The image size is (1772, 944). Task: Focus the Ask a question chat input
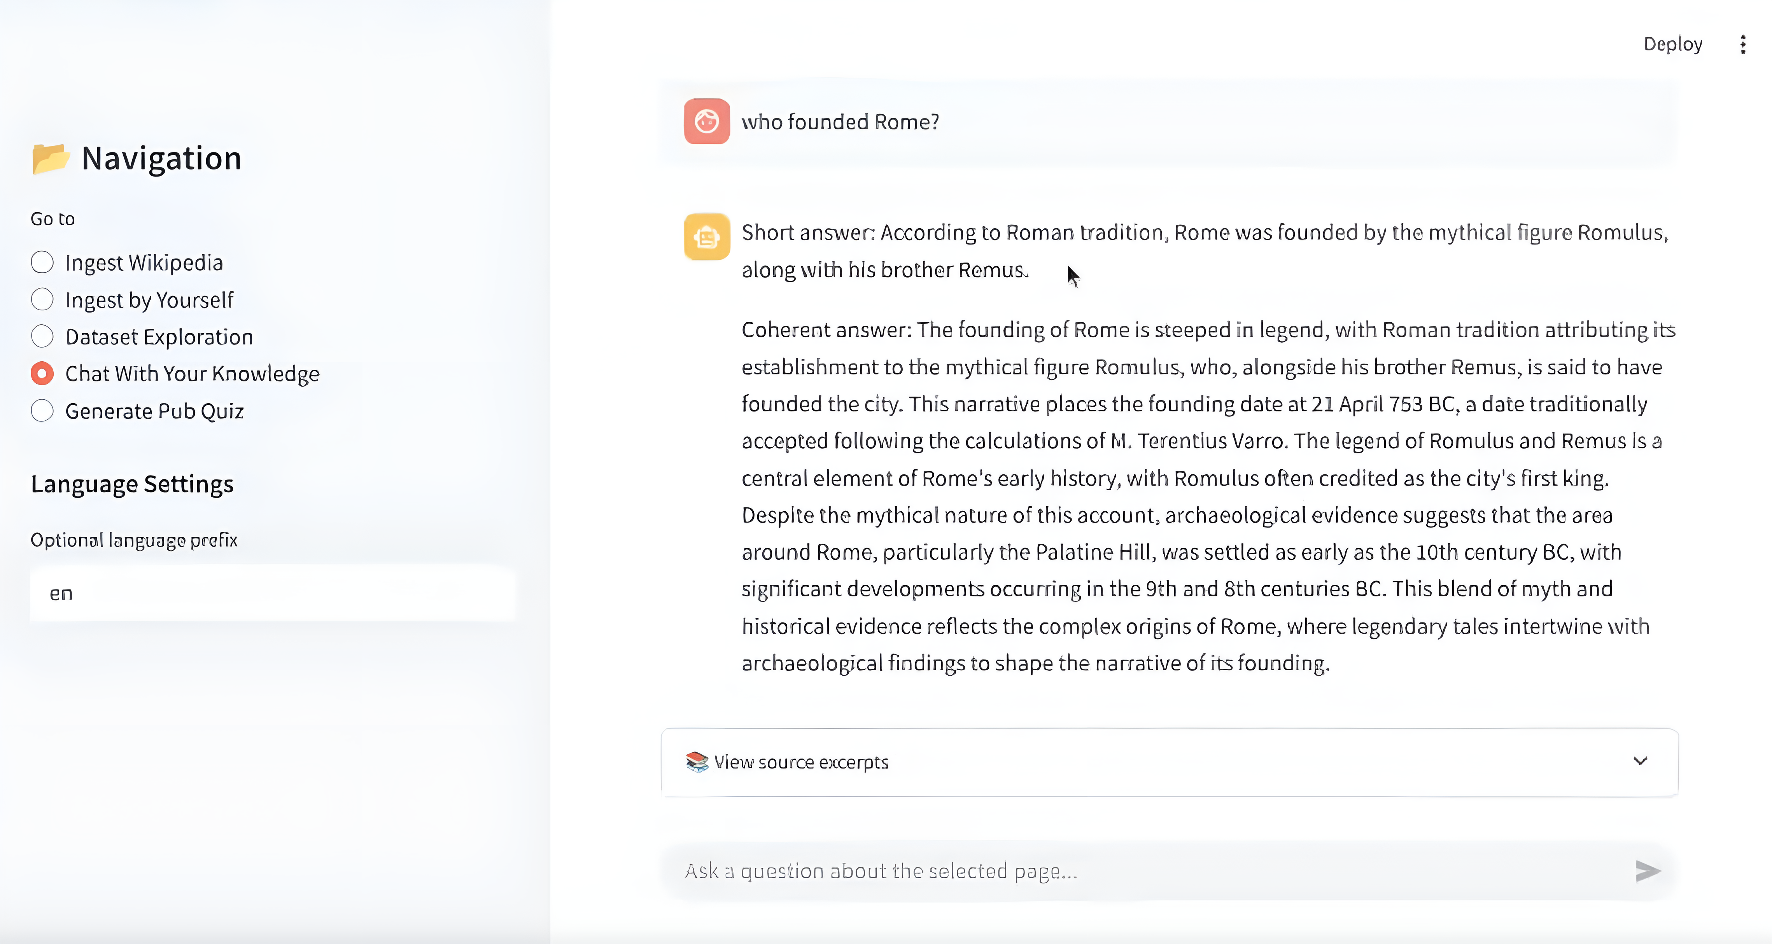tap(1142, 871)
